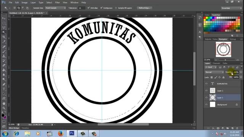Image resolution: width=244 pixels, height=137 pixels.
Task: Select the Zoom tool in toolbox
Action: [x=4, y=108]
